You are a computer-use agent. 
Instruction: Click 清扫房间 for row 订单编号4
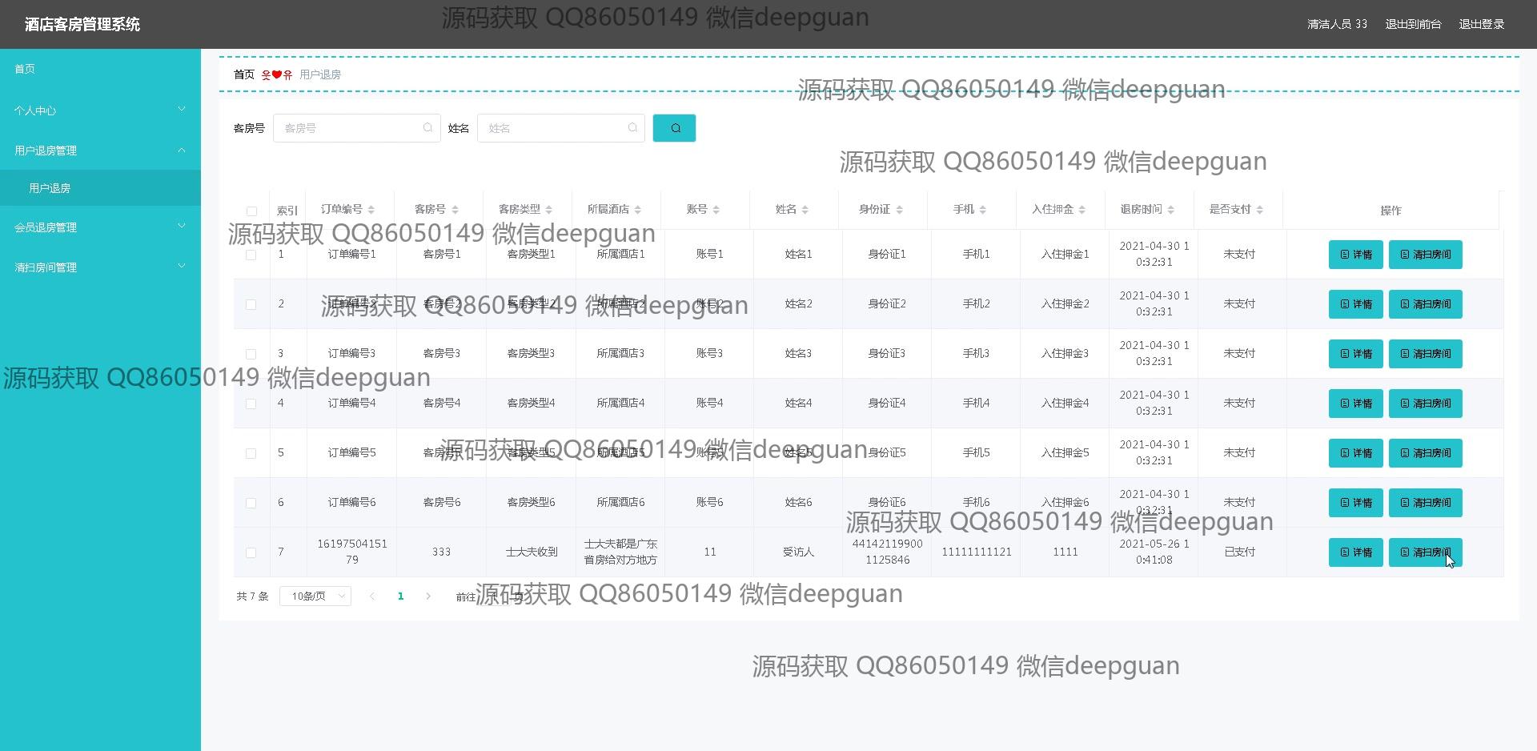point(1426,404)
